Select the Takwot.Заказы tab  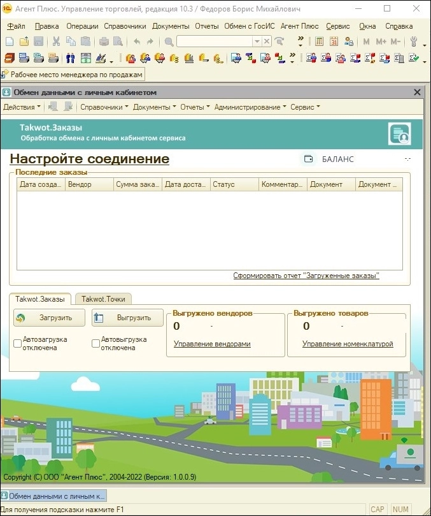pyautogui.click(x=40, y=299)
